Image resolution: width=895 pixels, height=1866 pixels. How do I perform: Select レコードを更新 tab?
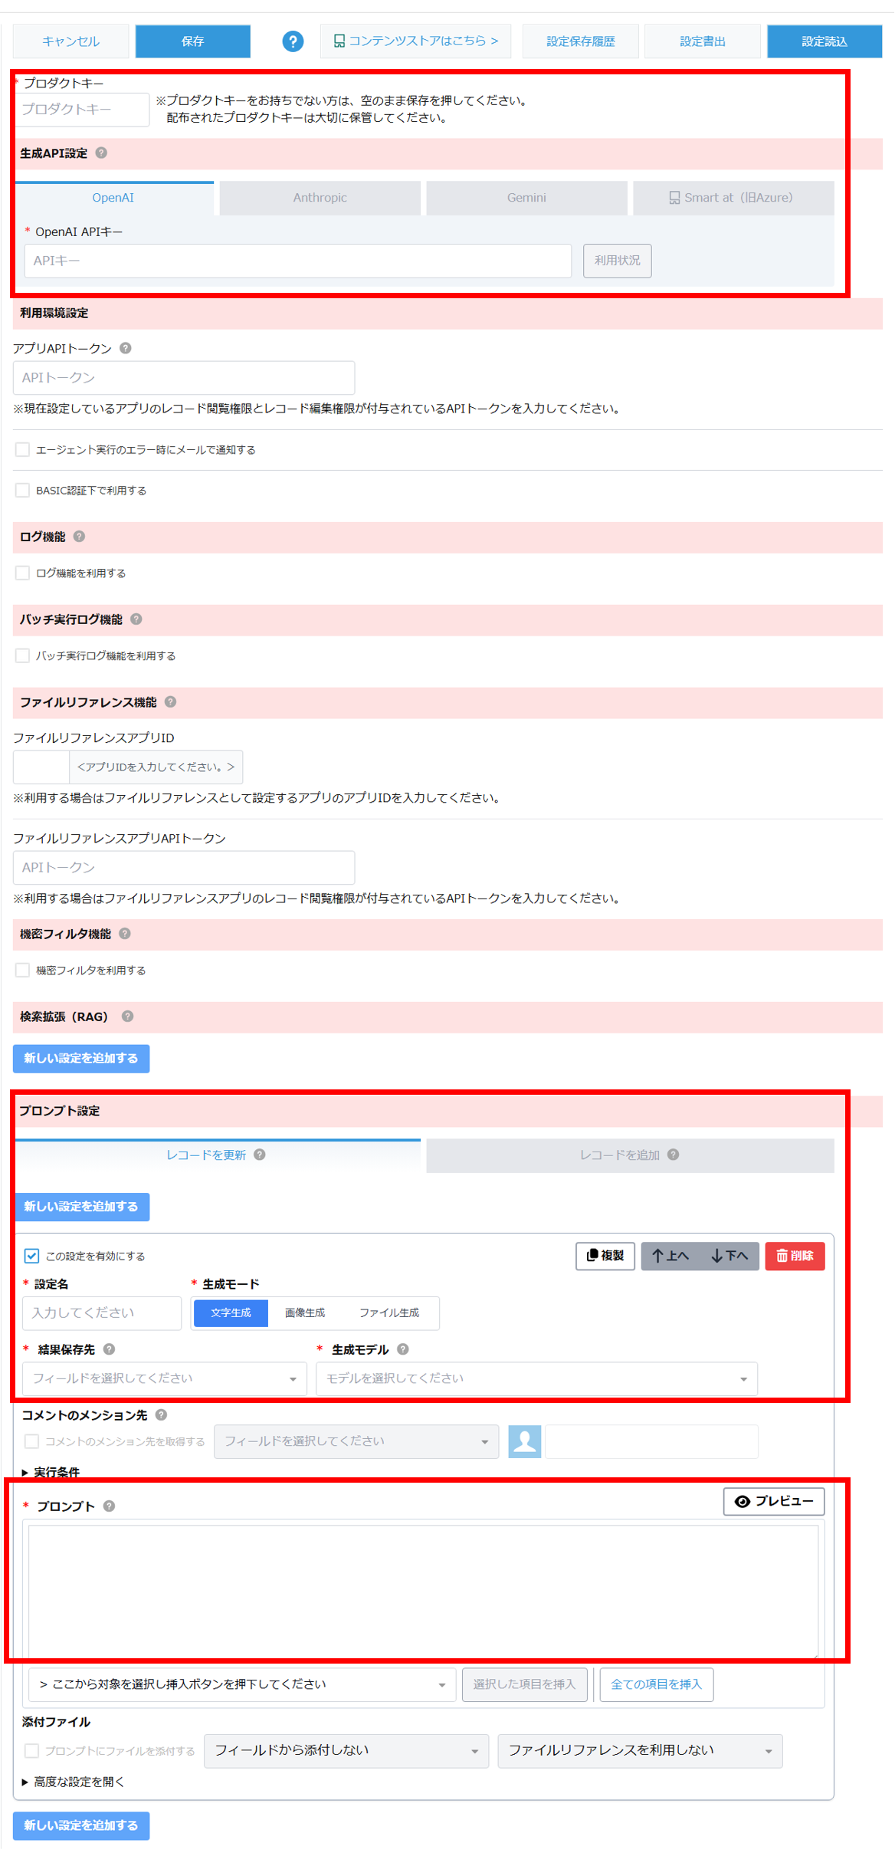[217, 1155]
